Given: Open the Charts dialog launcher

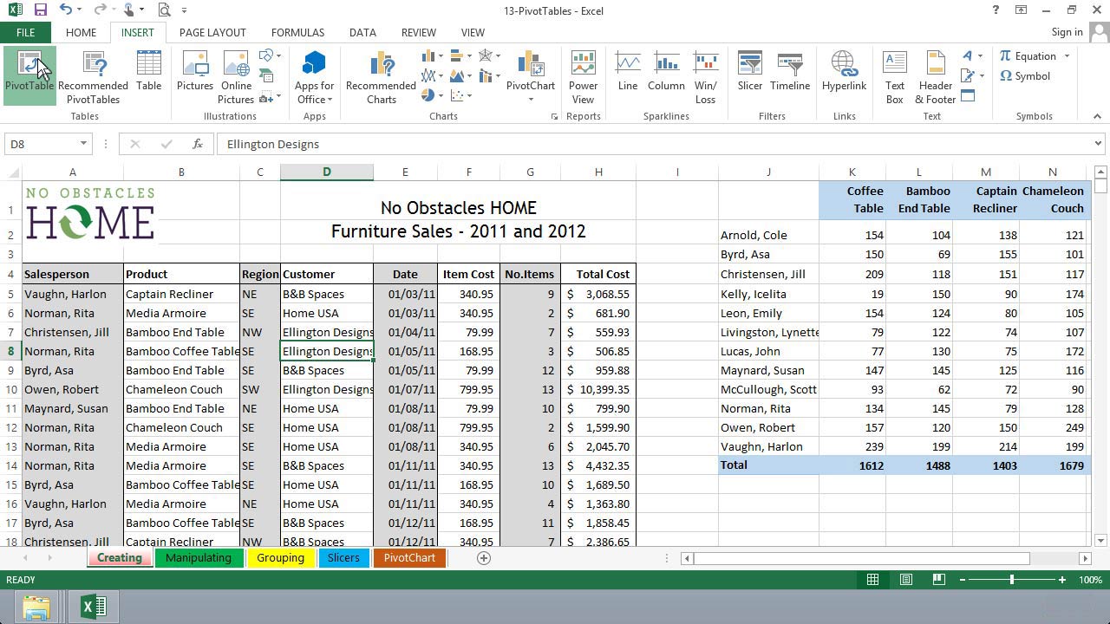Looking at the screenshot, I should (x=554, y=116).
